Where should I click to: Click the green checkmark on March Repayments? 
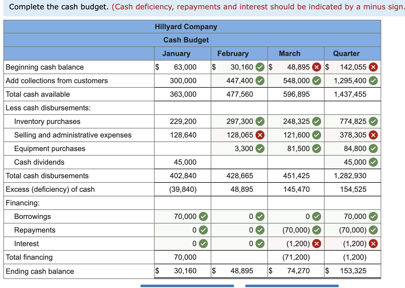316,230
